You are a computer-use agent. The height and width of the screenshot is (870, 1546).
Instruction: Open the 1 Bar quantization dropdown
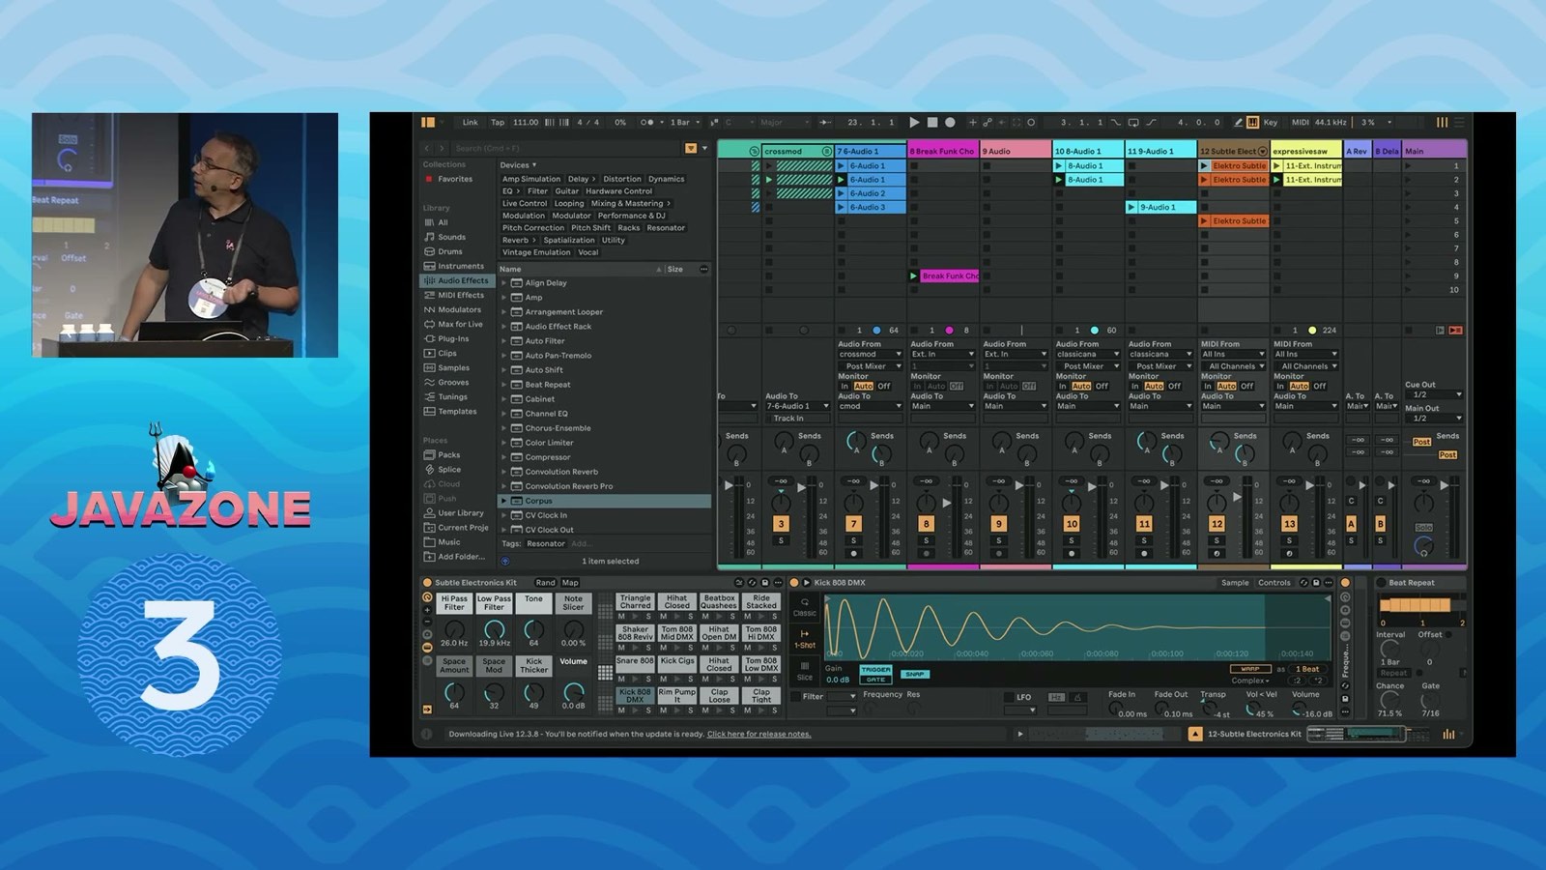[x=685, y=123]
